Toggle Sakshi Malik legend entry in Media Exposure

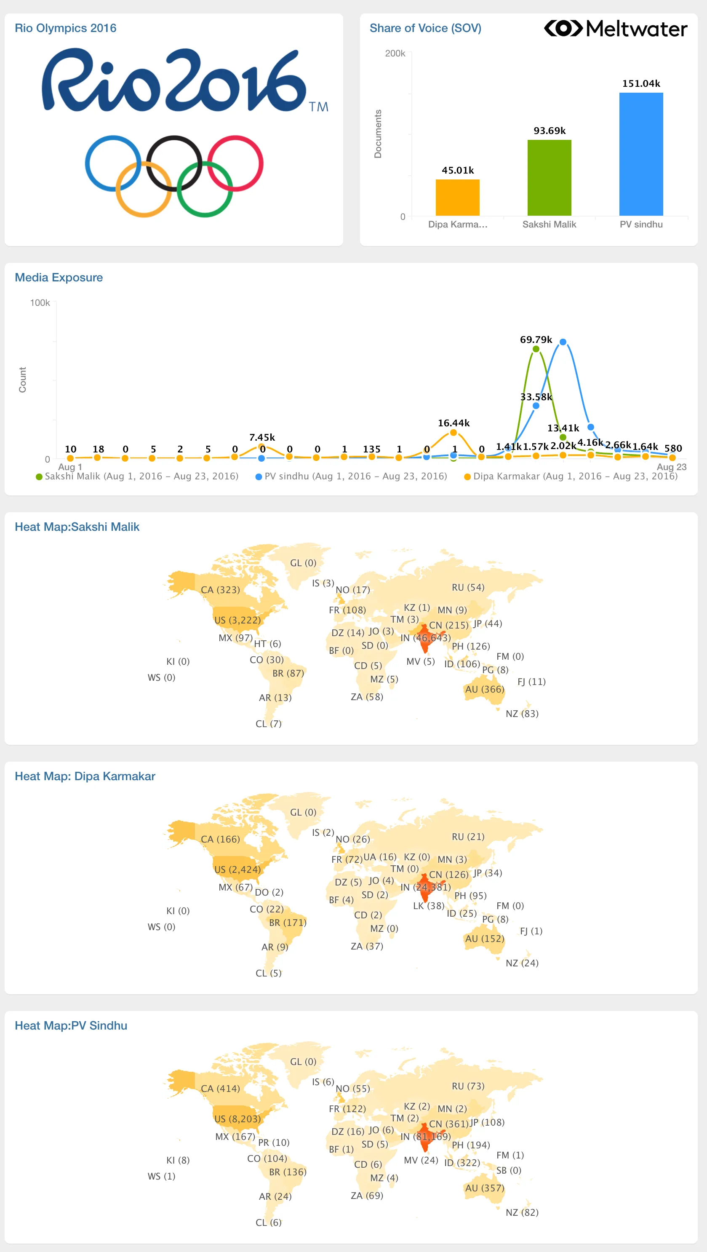coord(137,476)
